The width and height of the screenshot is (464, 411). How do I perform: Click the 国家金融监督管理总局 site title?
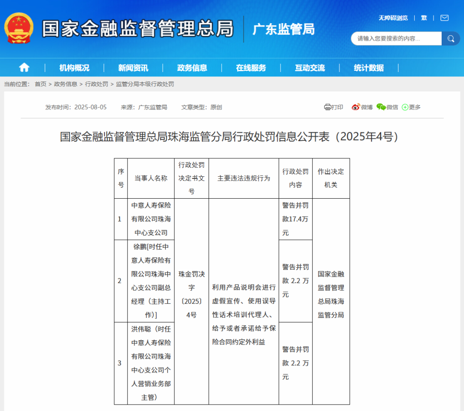138,29
